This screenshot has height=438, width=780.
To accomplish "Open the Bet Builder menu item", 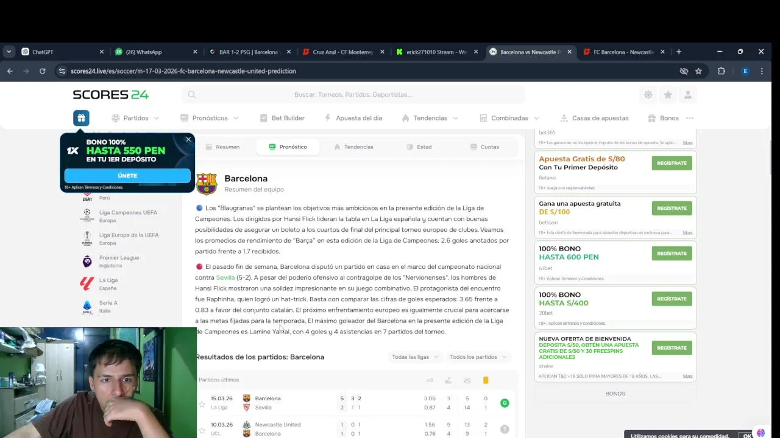I will click(282, 118).
